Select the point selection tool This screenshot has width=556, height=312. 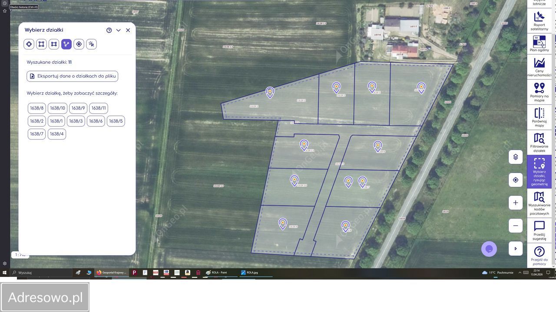pos(79,44)
